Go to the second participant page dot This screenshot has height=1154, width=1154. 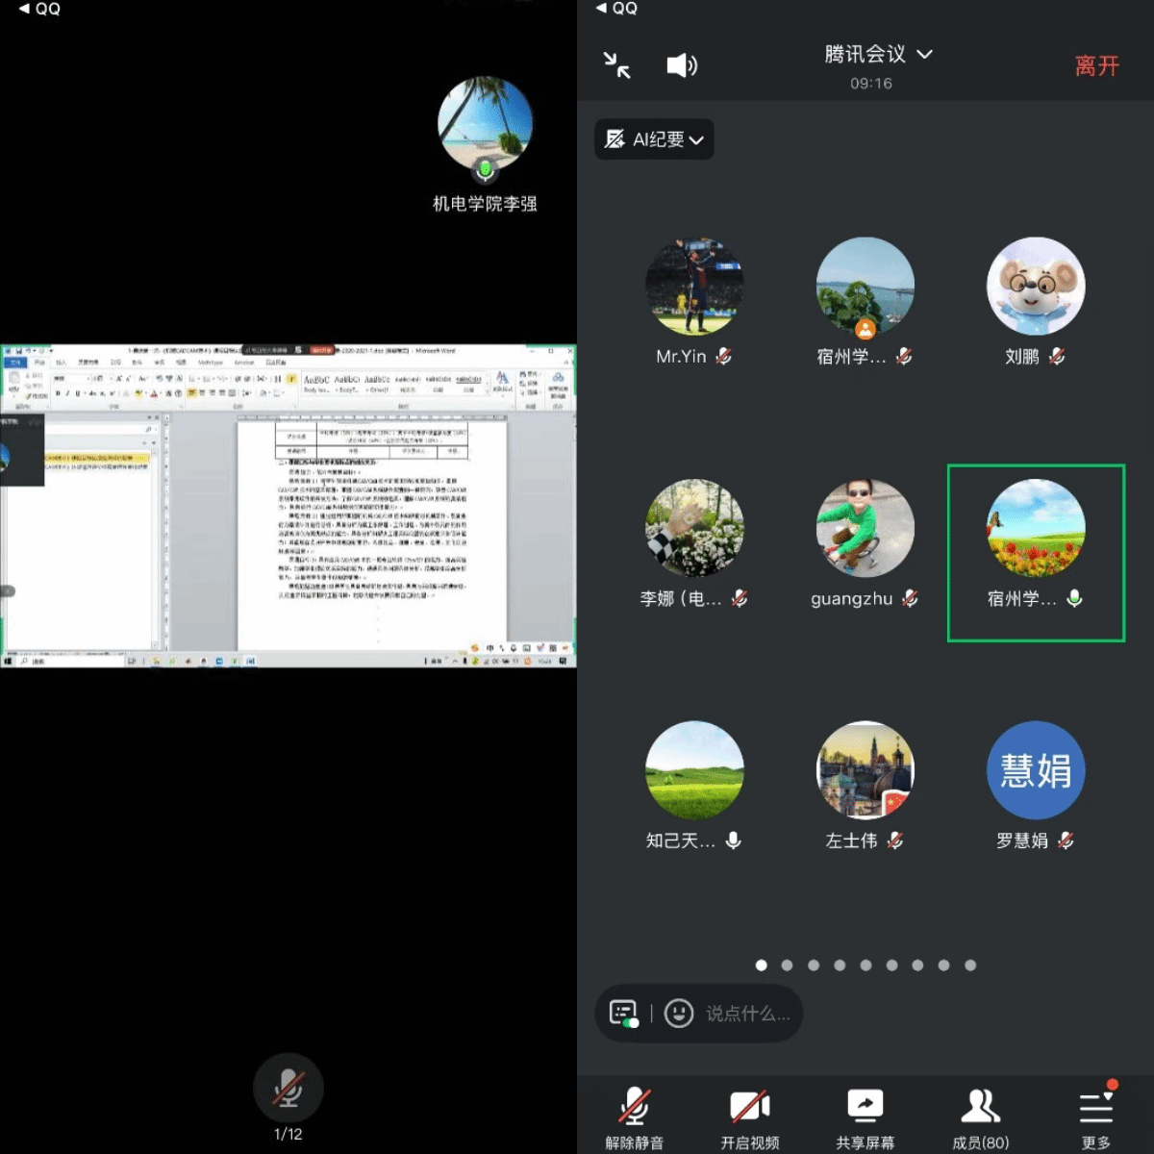(788, 965)
